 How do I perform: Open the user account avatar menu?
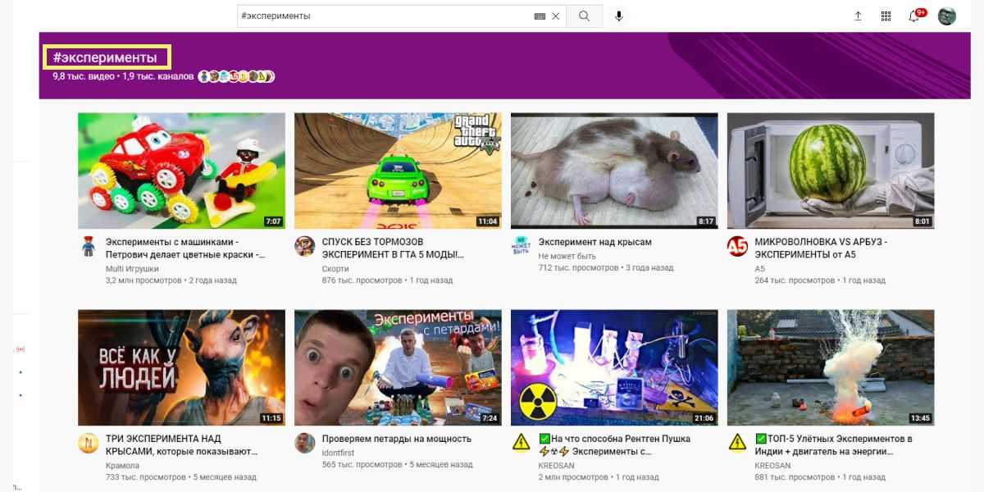(947, 16)
